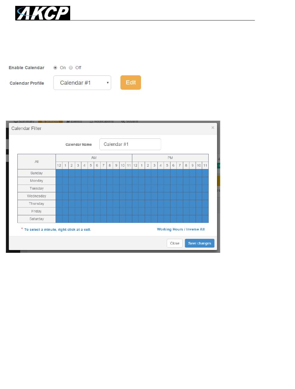Click the All header cell in grid

click(x=37, y=162)
